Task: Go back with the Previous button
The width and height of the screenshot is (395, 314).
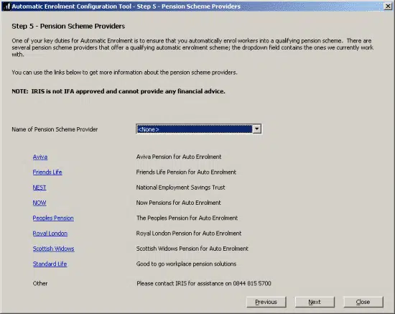Action: pos(266,302)
